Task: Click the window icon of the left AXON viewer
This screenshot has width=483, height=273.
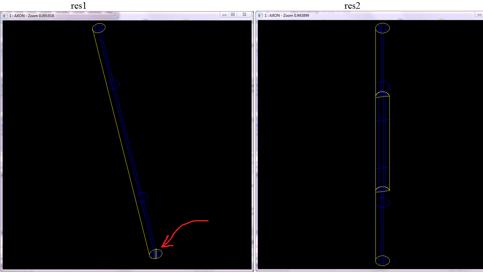Action: (x=5, y=16)
